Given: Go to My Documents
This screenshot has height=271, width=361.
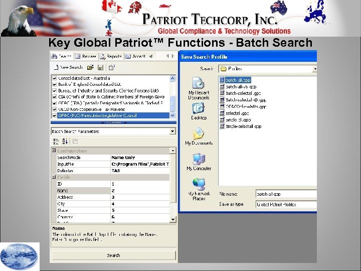Looking at the screenshot, I should point(199,137).
